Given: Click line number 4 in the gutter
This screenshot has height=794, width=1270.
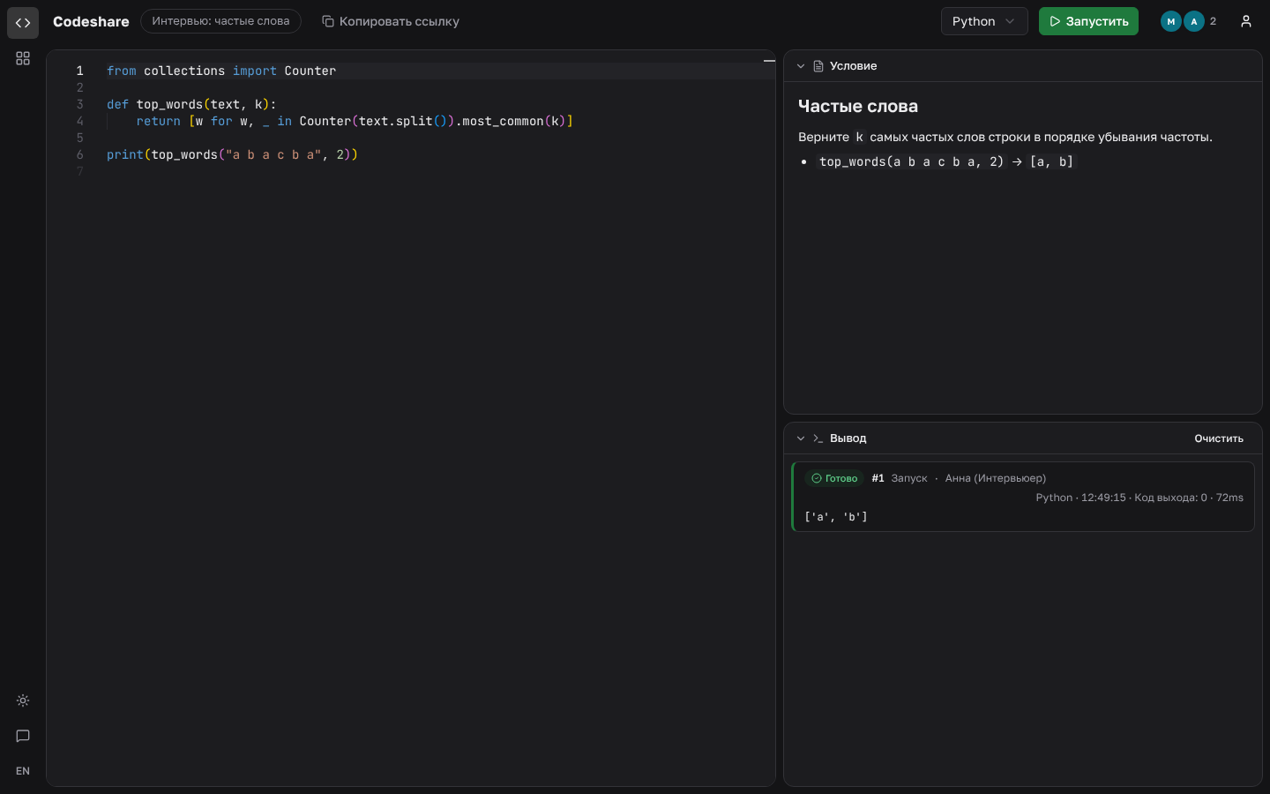Looking at the screenshot, I should 79,121.
